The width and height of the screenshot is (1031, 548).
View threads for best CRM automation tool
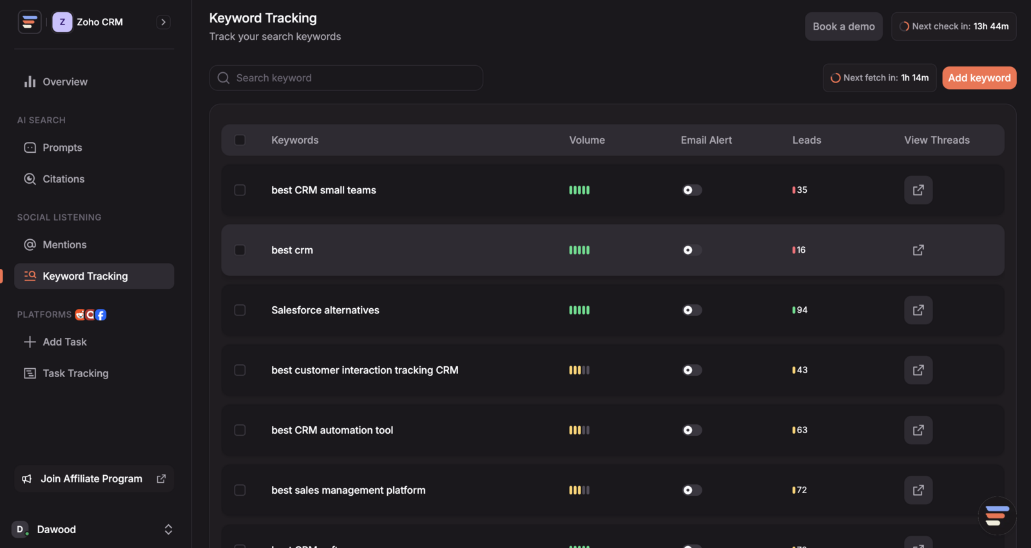point(918,430)
